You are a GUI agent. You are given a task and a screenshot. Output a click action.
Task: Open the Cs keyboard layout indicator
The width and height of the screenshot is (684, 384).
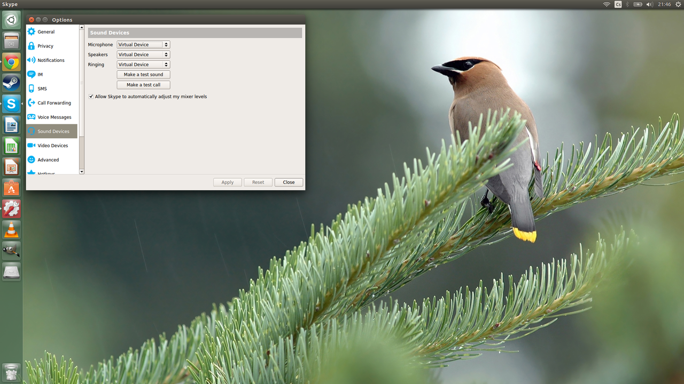pos(618,4)
